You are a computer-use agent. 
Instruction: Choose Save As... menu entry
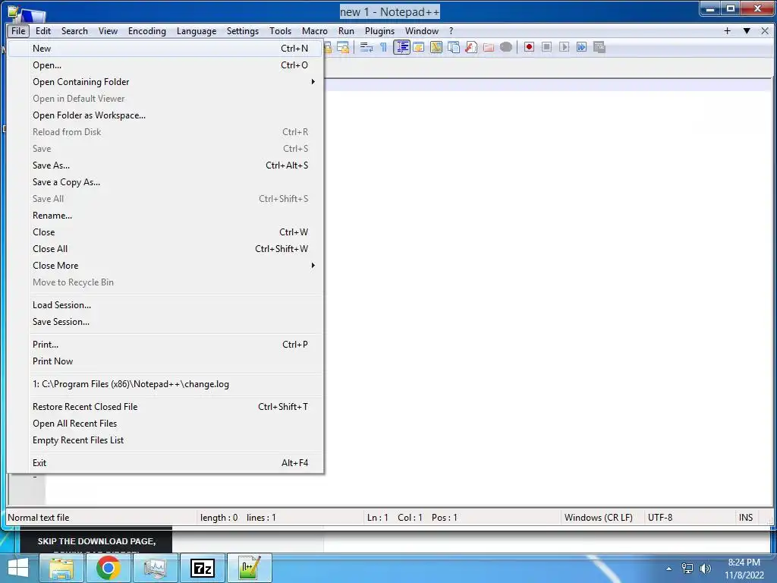point(166,165)
